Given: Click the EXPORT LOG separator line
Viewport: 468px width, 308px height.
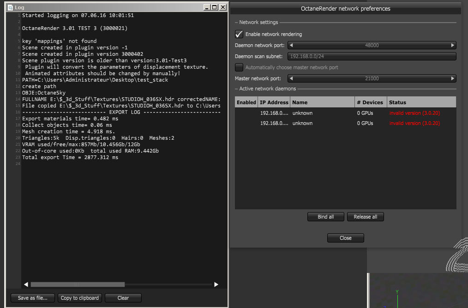Looking at the screenshot, I should (x=121, y=112).
